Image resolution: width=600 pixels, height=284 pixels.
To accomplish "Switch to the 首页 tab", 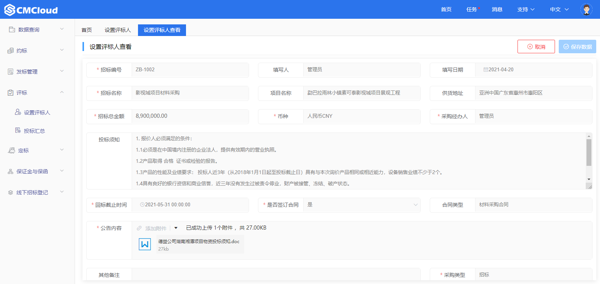I will [87, 30].
